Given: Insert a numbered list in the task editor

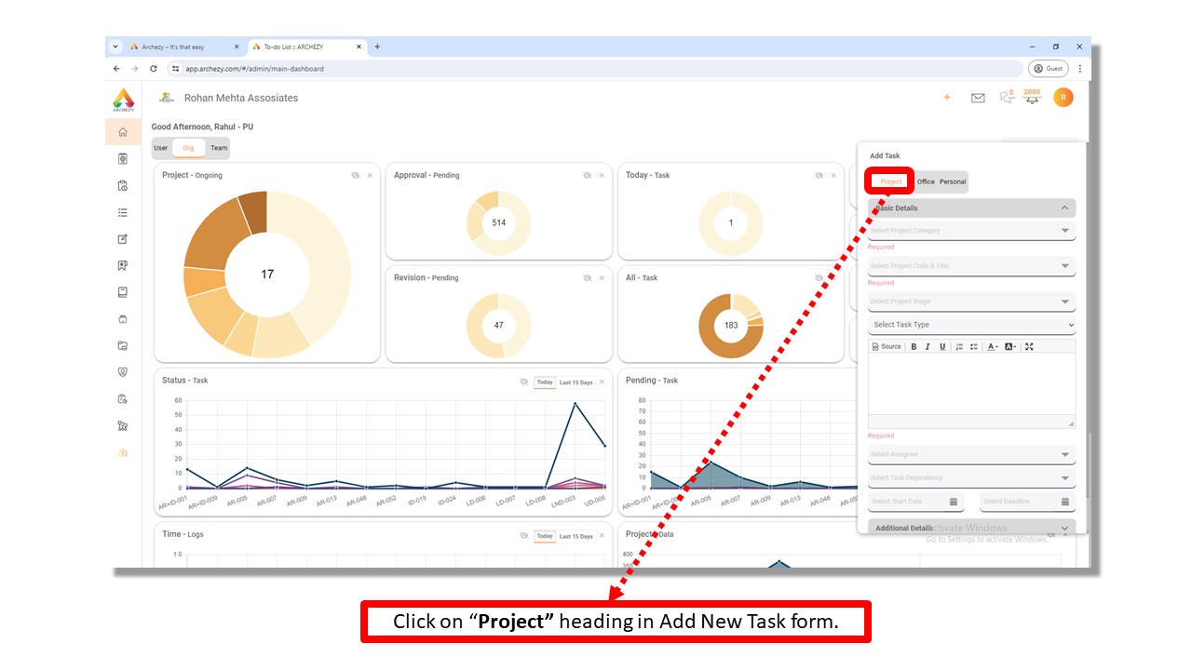Looking at the screenshot, I should [x=960, y=346].
